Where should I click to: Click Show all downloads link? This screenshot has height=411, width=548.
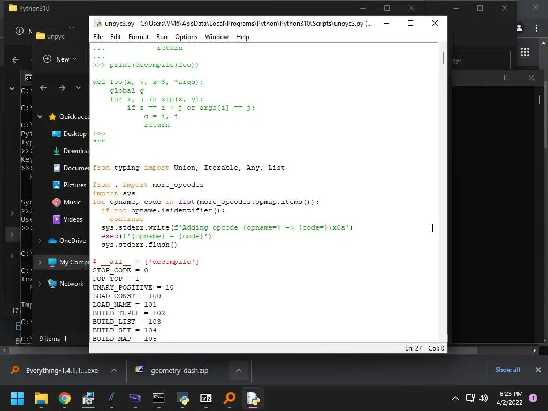[x=507, y=370]
